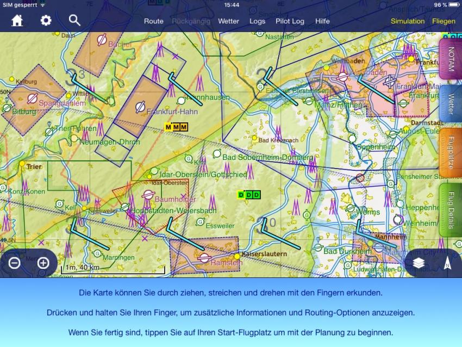Select the Mainz/Finthen airfield symbol
The image size is (462, 347).
pyautogui.click(x=309, y=101)
